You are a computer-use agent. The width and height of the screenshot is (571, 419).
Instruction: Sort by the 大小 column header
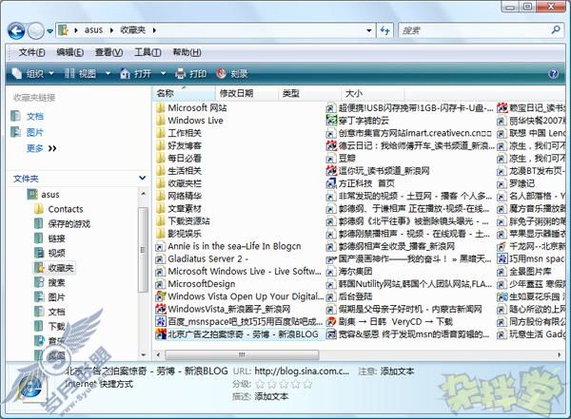click(x=372, y=93)
